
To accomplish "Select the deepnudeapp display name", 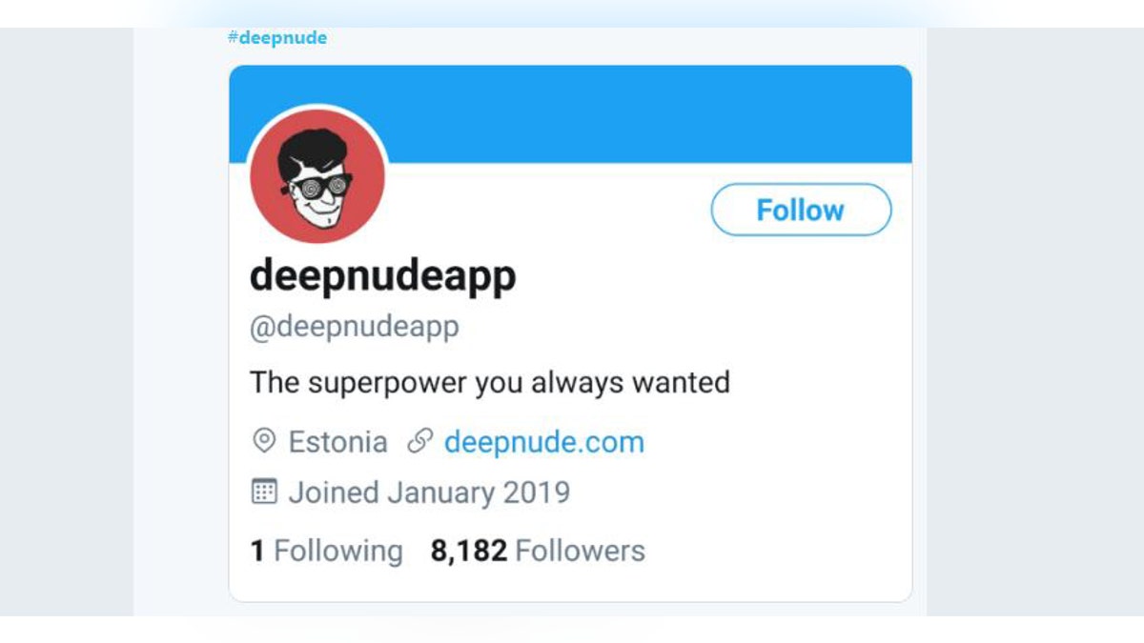I will tap(381, 276).
